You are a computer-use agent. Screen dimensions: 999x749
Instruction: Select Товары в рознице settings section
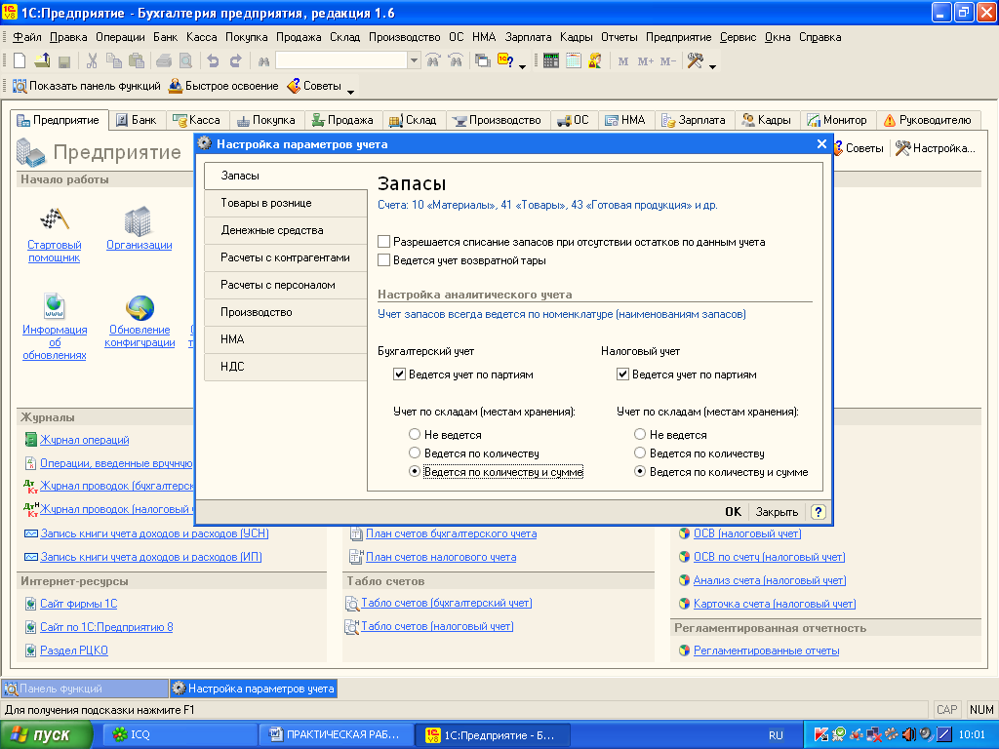click(286, 203)
